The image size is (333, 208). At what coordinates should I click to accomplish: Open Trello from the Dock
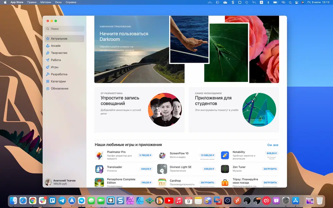coord(52,200)
